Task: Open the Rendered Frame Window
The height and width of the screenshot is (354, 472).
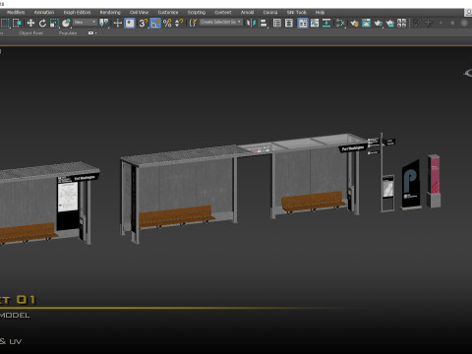Action: (366, 23)
